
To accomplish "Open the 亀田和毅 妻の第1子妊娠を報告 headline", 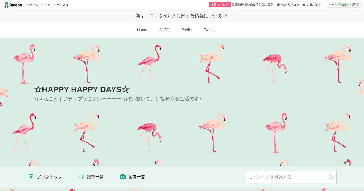I will 253,5.
